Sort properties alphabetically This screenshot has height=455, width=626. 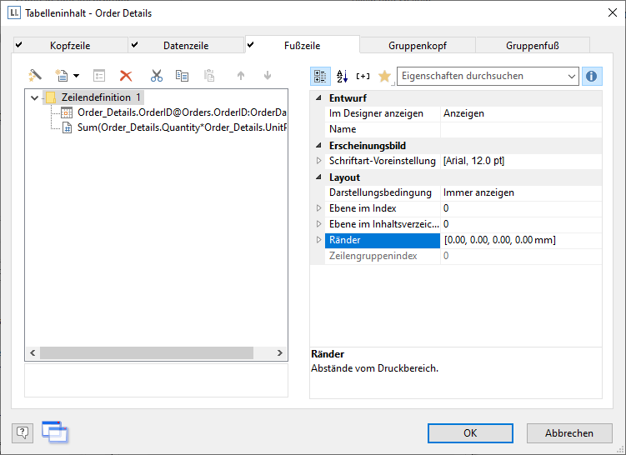(x=342, y=76)
